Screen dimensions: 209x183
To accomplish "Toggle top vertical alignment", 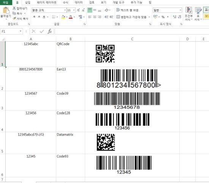I will (x=90, y=10).
